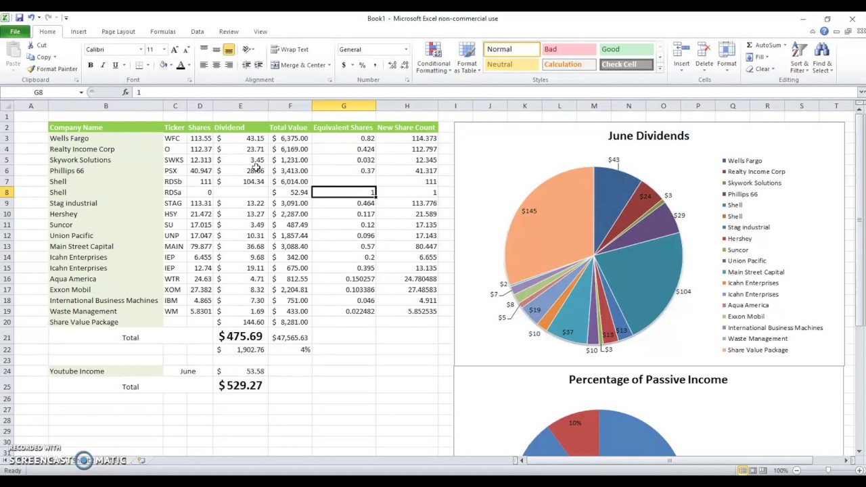Apply Percent Style format
Screen dimensions: 866x487
coord(362,65)
